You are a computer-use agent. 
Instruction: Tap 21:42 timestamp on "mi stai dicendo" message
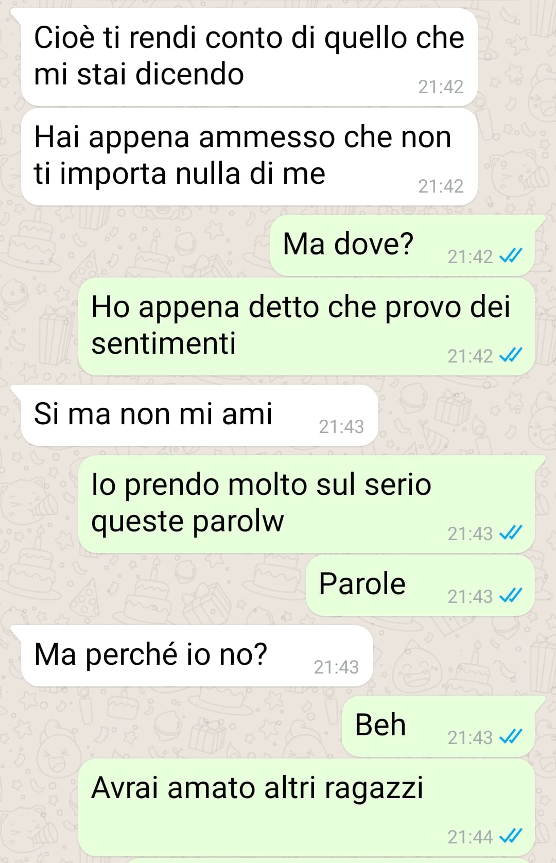point(441,87)
